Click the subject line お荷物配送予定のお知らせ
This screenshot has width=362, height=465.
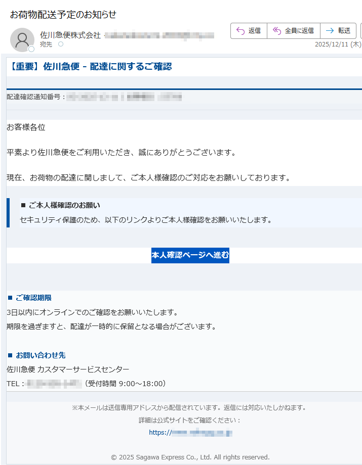(63, 15)
